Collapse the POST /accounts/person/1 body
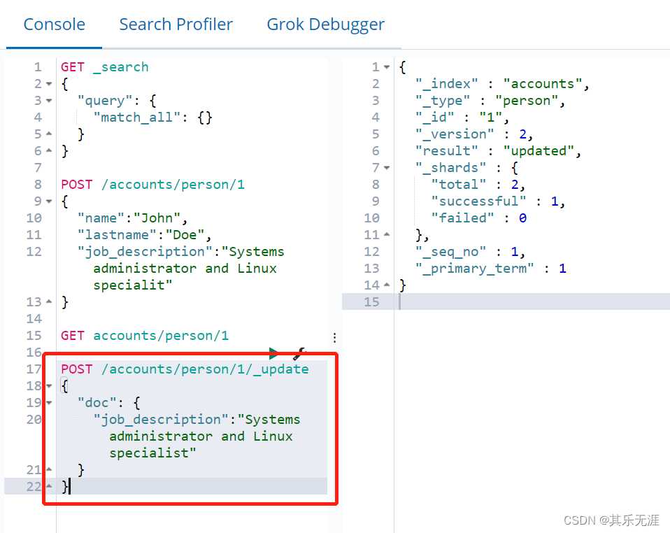The image size is (670, 533). pos(48,201)
